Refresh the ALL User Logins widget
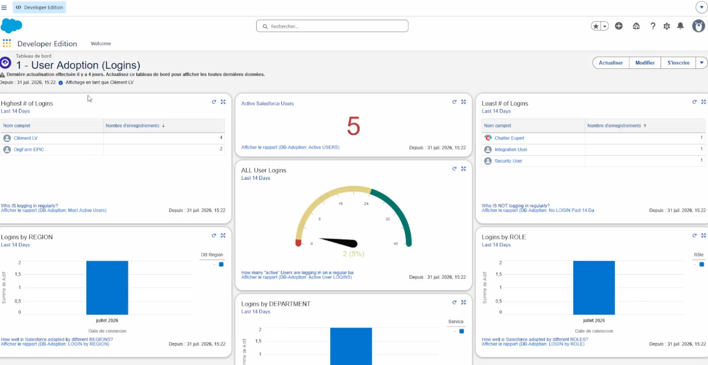 click(x=454, y=169)
